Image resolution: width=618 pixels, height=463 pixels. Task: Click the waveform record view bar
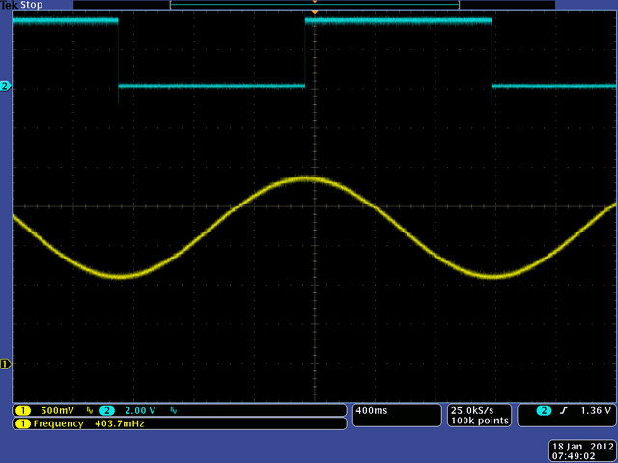[x=314, y=5]
